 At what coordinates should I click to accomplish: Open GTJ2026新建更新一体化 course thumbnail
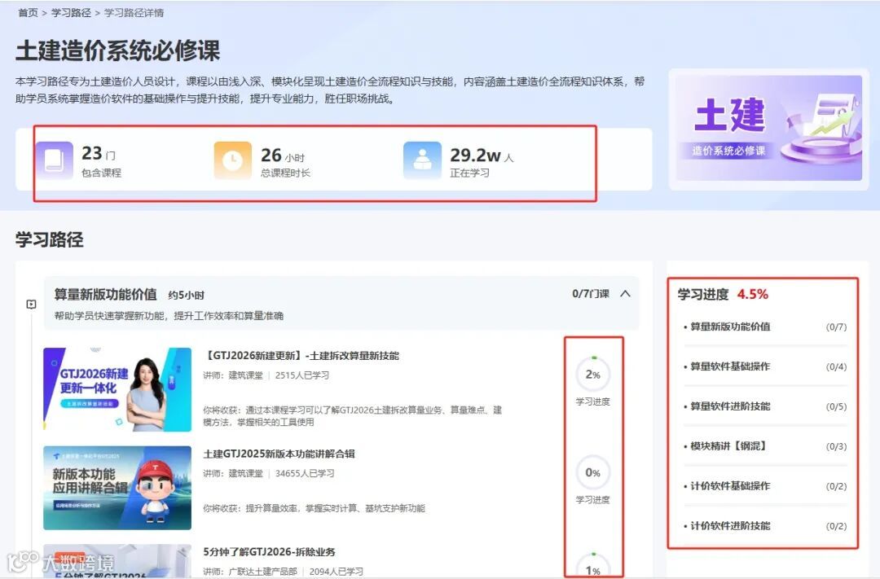(x=117, y=389)
